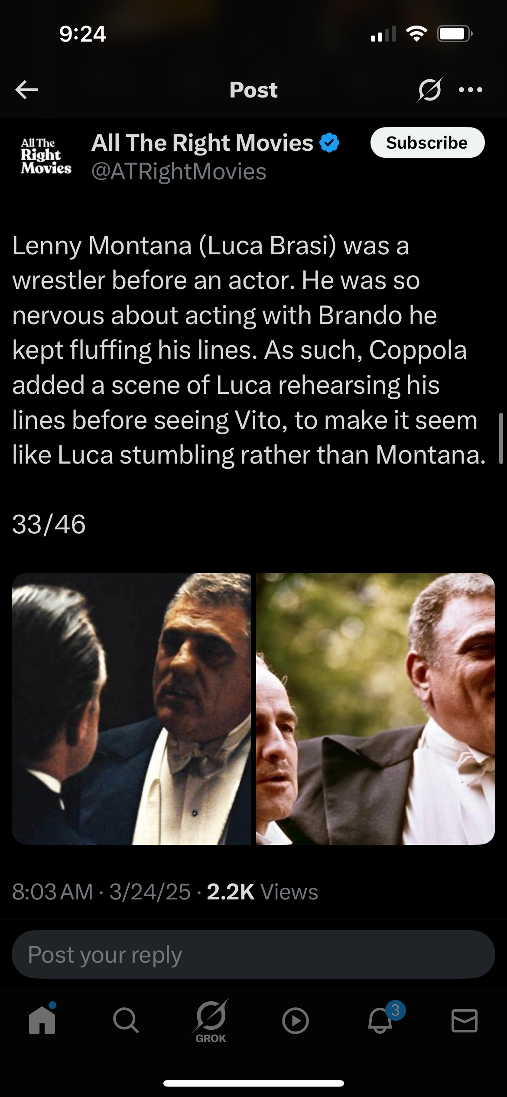View the left image of Luca Brasi

(x=131, y=709)
